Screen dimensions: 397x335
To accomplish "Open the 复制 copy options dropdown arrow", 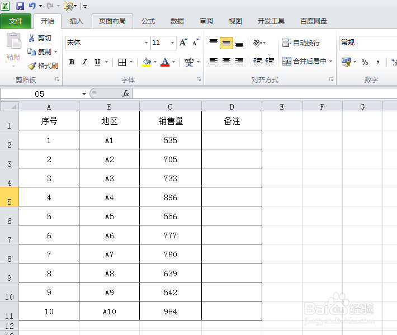I will 56,52.
